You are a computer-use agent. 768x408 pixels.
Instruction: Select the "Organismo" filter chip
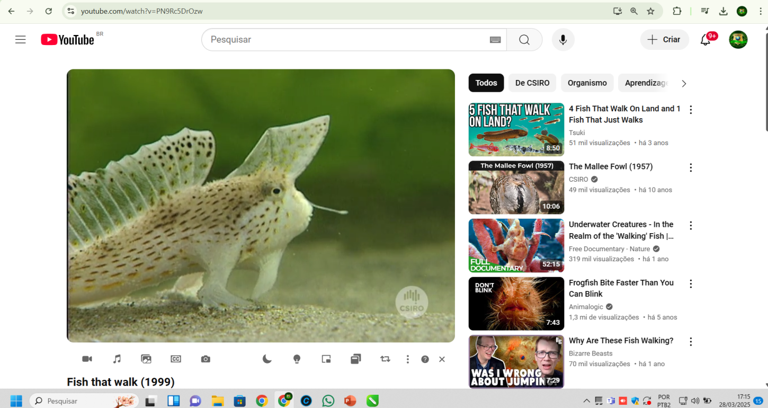(x=587, y=83)
